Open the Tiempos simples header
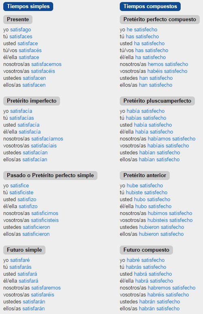The width and height of the screenshot is (203, 314). 28,7
